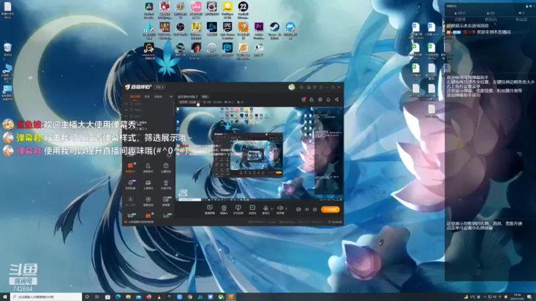
Task: Open the Adobe Premiere Pro desktop shortcut
Action: [259, 27]
